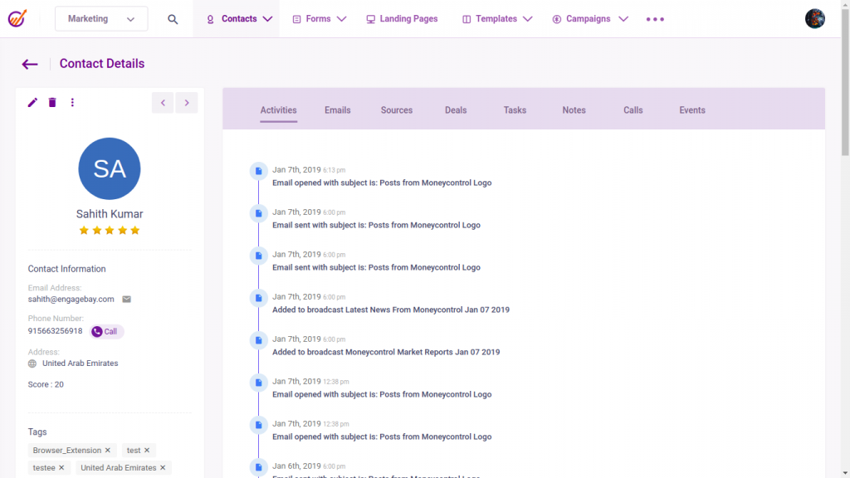This screenshot has width=850, height=478.
Task: Click the trash delete contact icon
Action: [52, 102]
